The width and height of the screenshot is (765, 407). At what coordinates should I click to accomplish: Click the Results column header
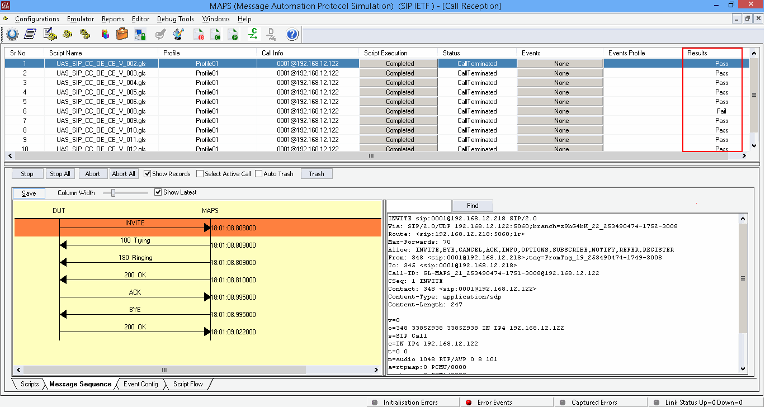716,53
